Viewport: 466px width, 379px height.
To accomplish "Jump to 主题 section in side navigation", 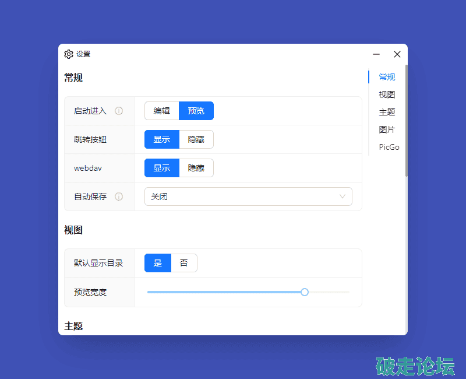I will (387, 112).
